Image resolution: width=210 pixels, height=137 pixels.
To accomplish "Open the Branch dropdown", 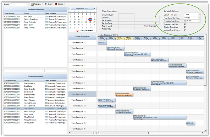I will coord(28,4).
